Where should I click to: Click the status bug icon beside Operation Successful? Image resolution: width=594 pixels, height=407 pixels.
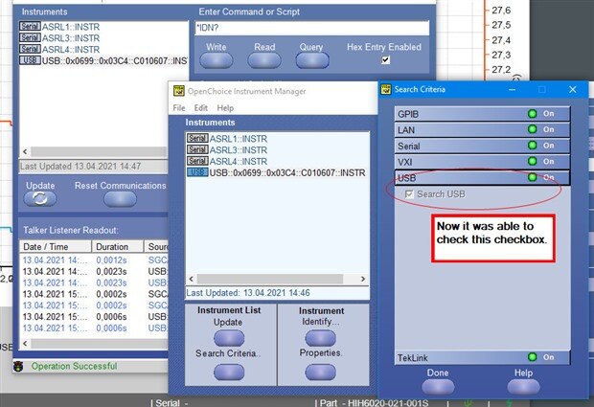tap(18, 367)
